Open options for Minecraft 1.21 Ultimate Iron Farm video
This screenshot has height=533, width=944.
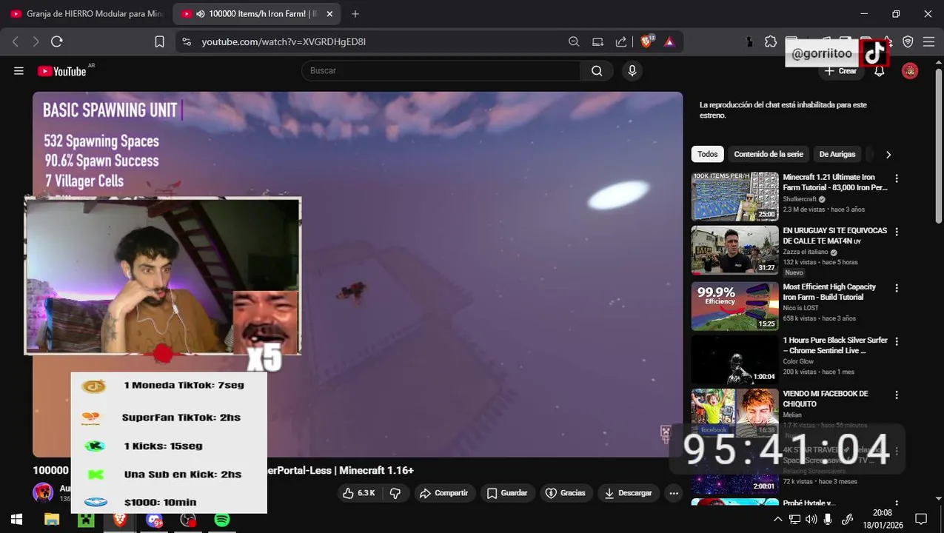897,178
